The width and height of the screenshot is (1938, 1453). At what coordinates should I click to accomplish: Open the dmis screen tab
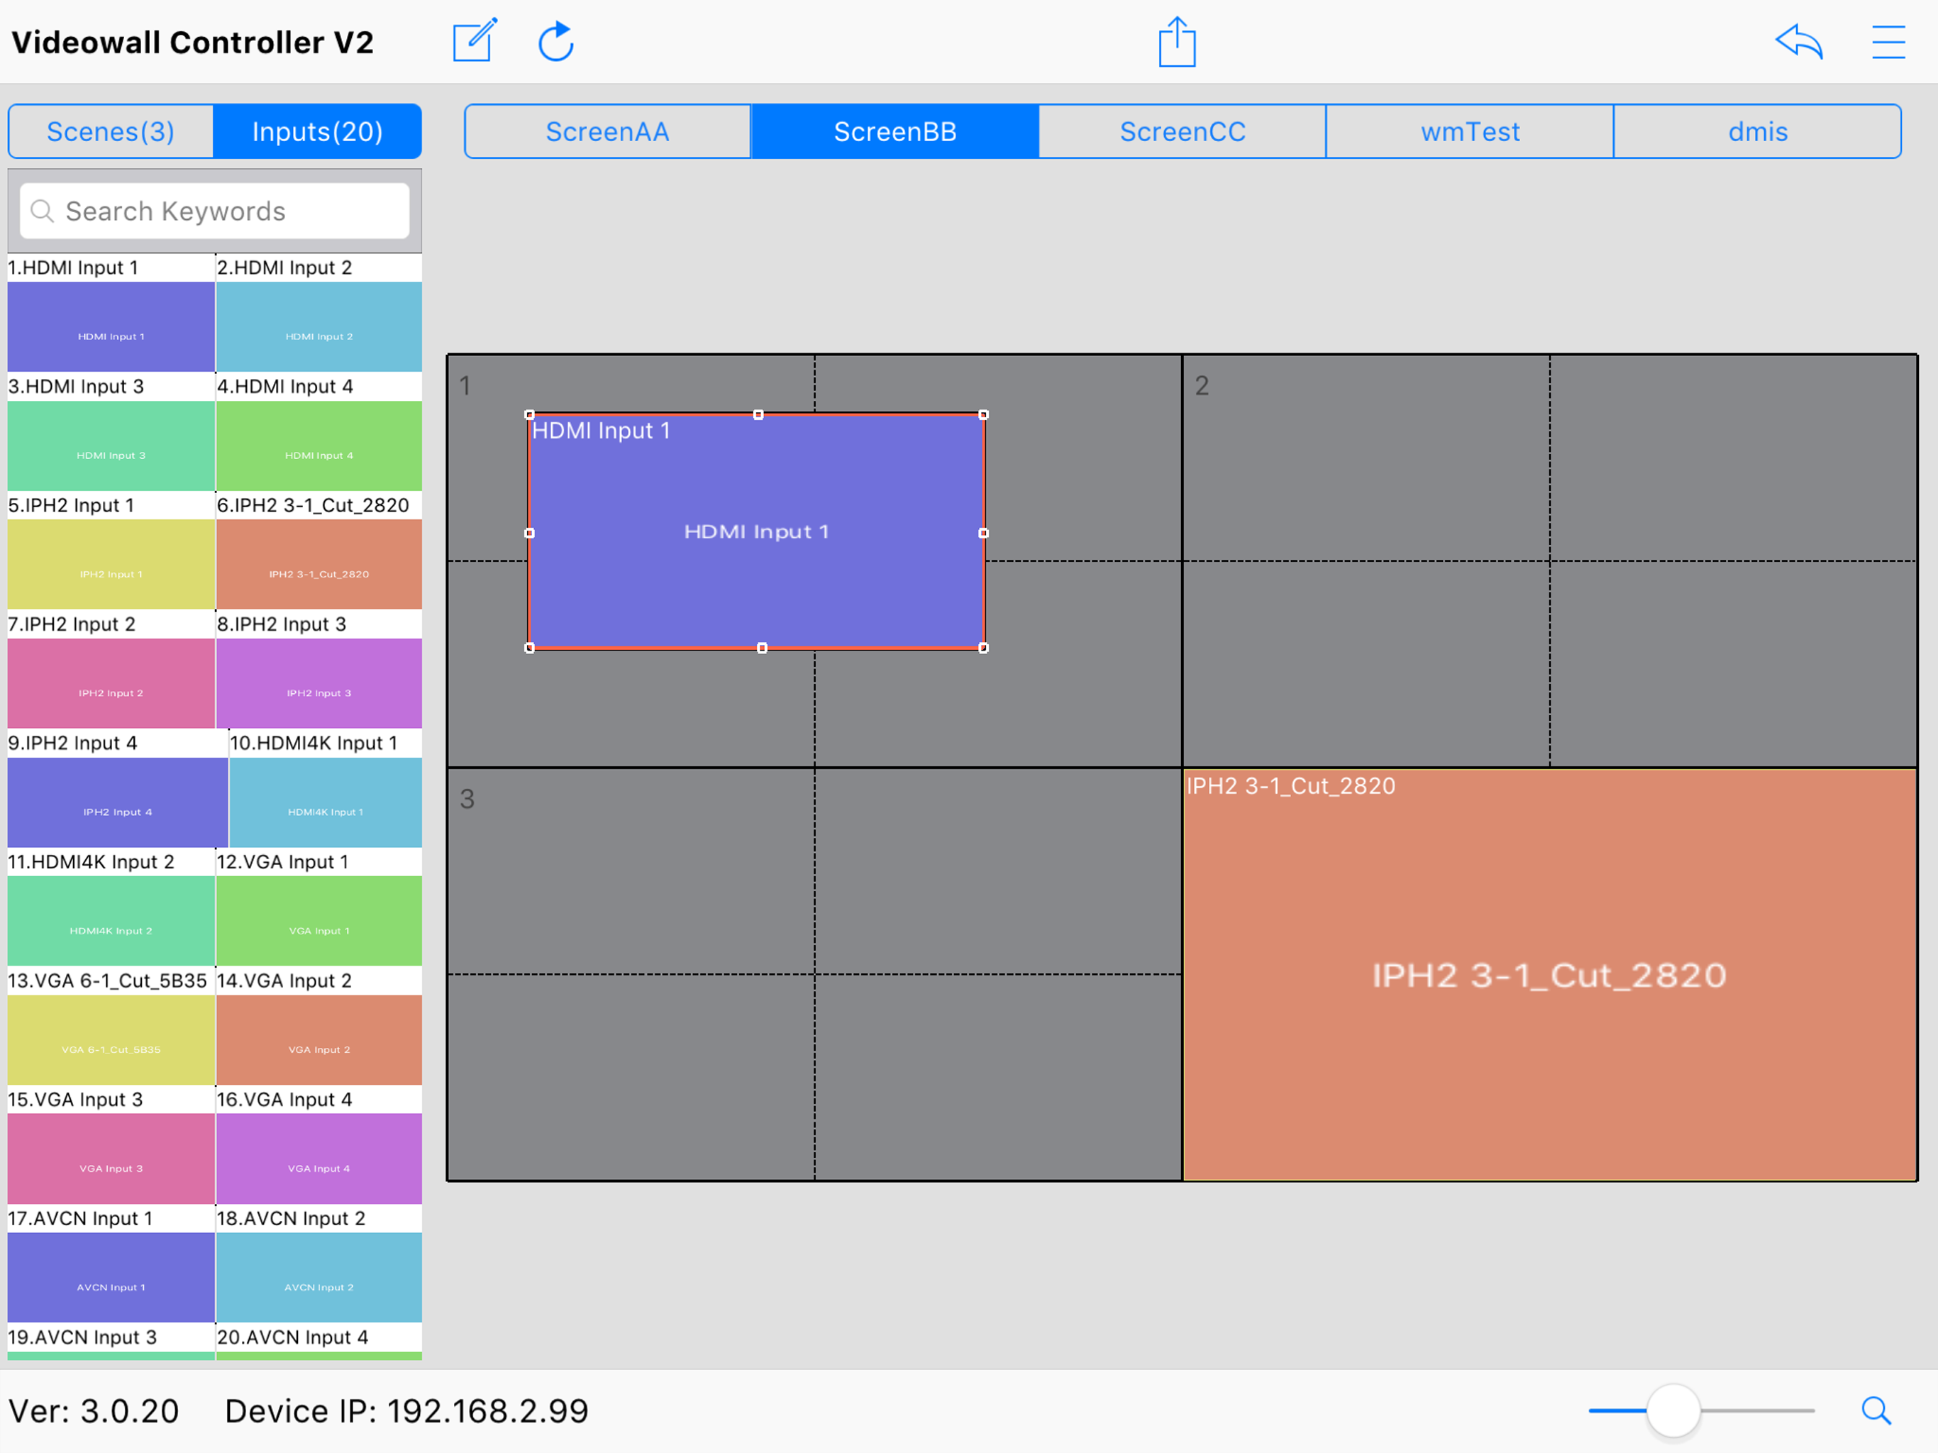tap(1756, 131)
